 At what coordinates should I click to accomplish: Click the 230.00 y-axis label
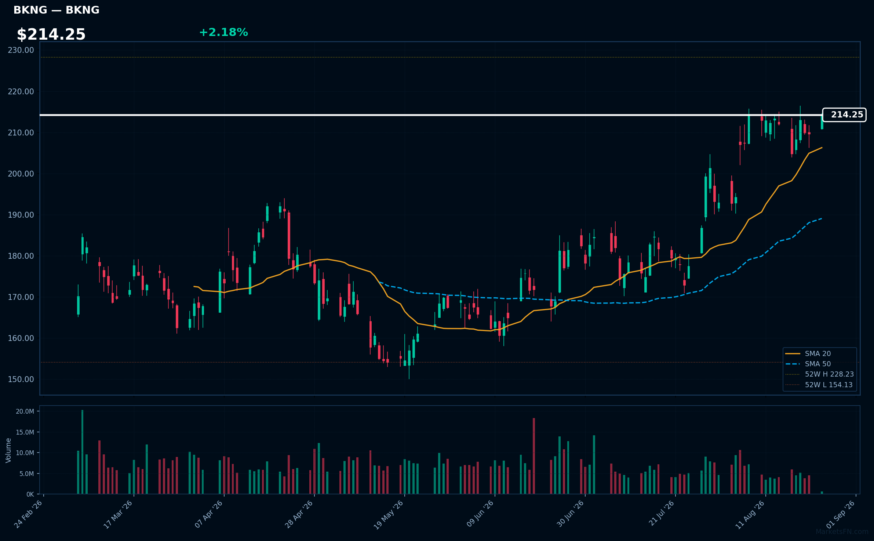point(21,50)
